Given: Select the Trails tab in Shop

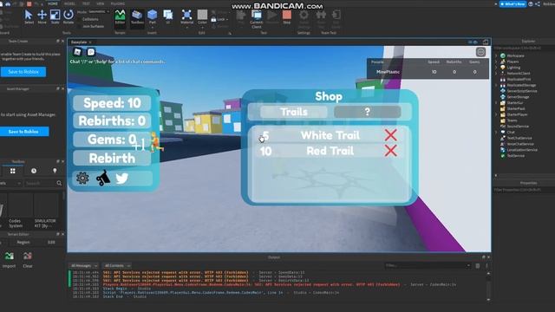Looking at the screenshot, I should click(x=294, y=112).
